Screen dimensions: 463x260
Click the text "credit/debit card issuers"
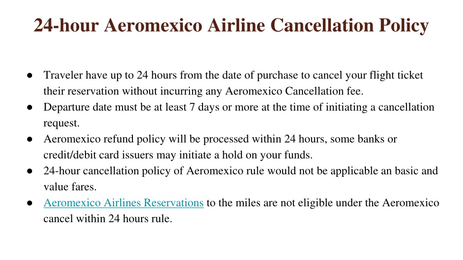pyautogui.click(x=98, y=155)
